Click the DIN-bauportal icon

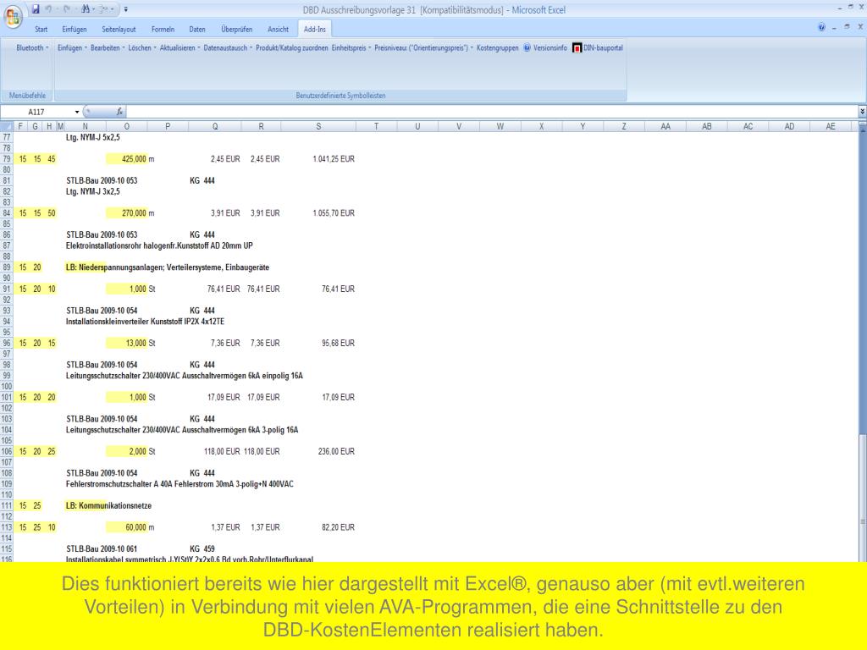(577, 47)
